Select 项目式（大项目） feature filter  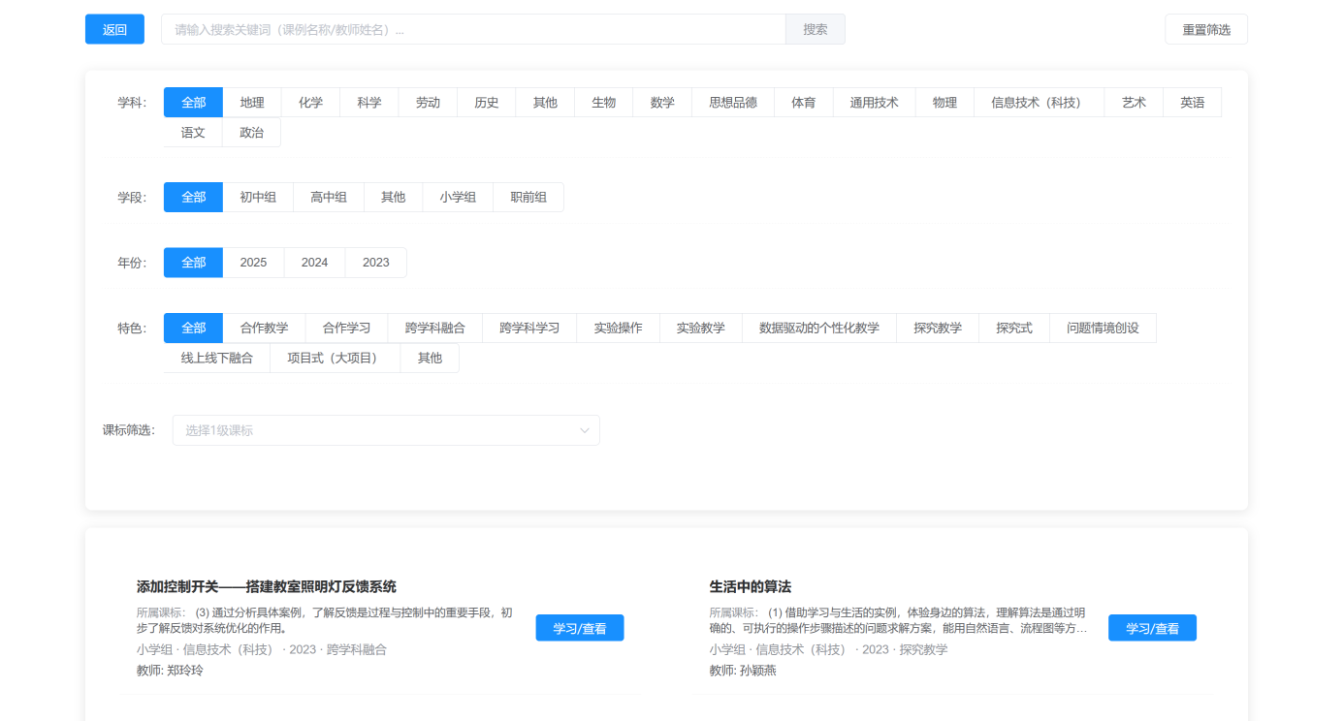(x=335, y=359)
